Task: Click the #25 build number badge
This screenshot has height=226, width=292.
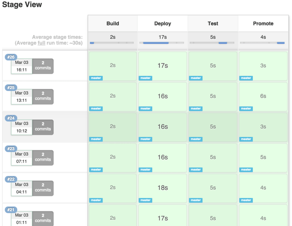Action: click(11, 88)
